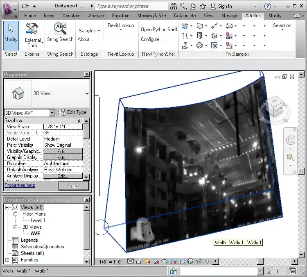The width and height of the screenshot is (307, 277).
Task: Launch the String Search tool
Action: [60, 33]
